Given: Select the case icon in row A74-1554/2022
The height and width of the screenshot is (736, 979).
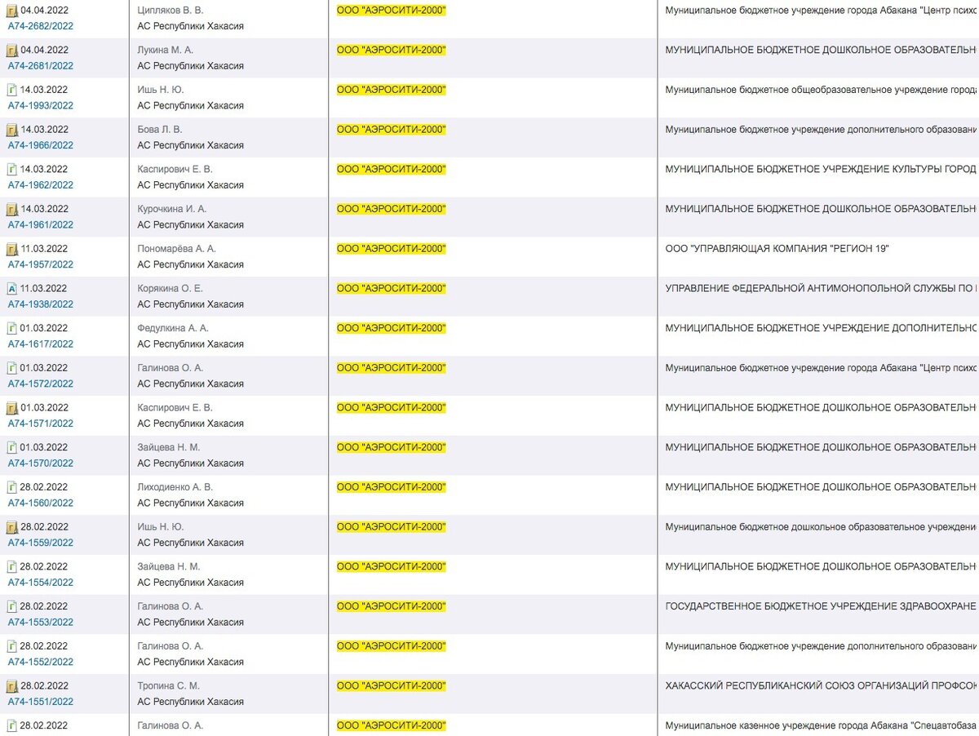Looking at the screenshot, I should coord(12,568).
